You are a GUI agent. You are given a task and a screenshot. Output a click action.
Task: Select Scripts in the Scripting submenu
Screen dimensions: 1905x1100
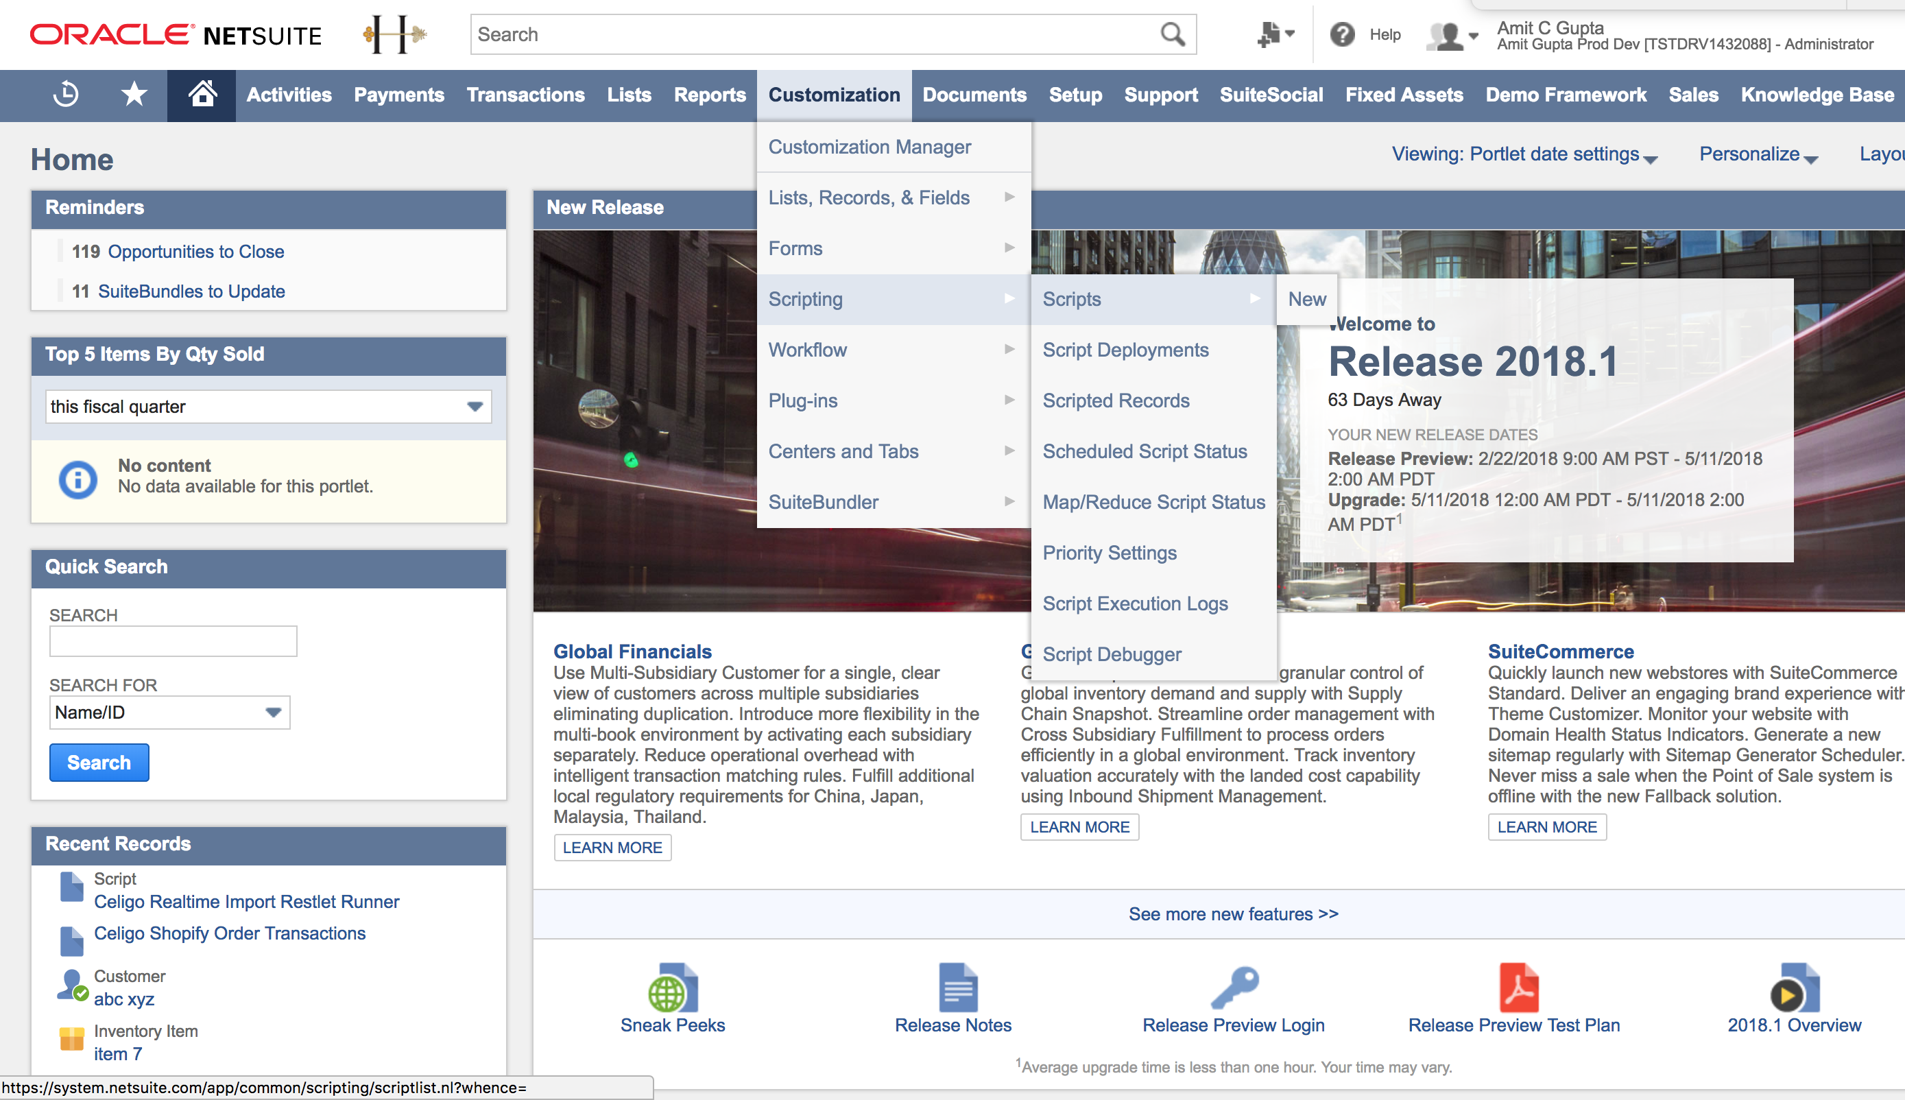click(1153, 299)
